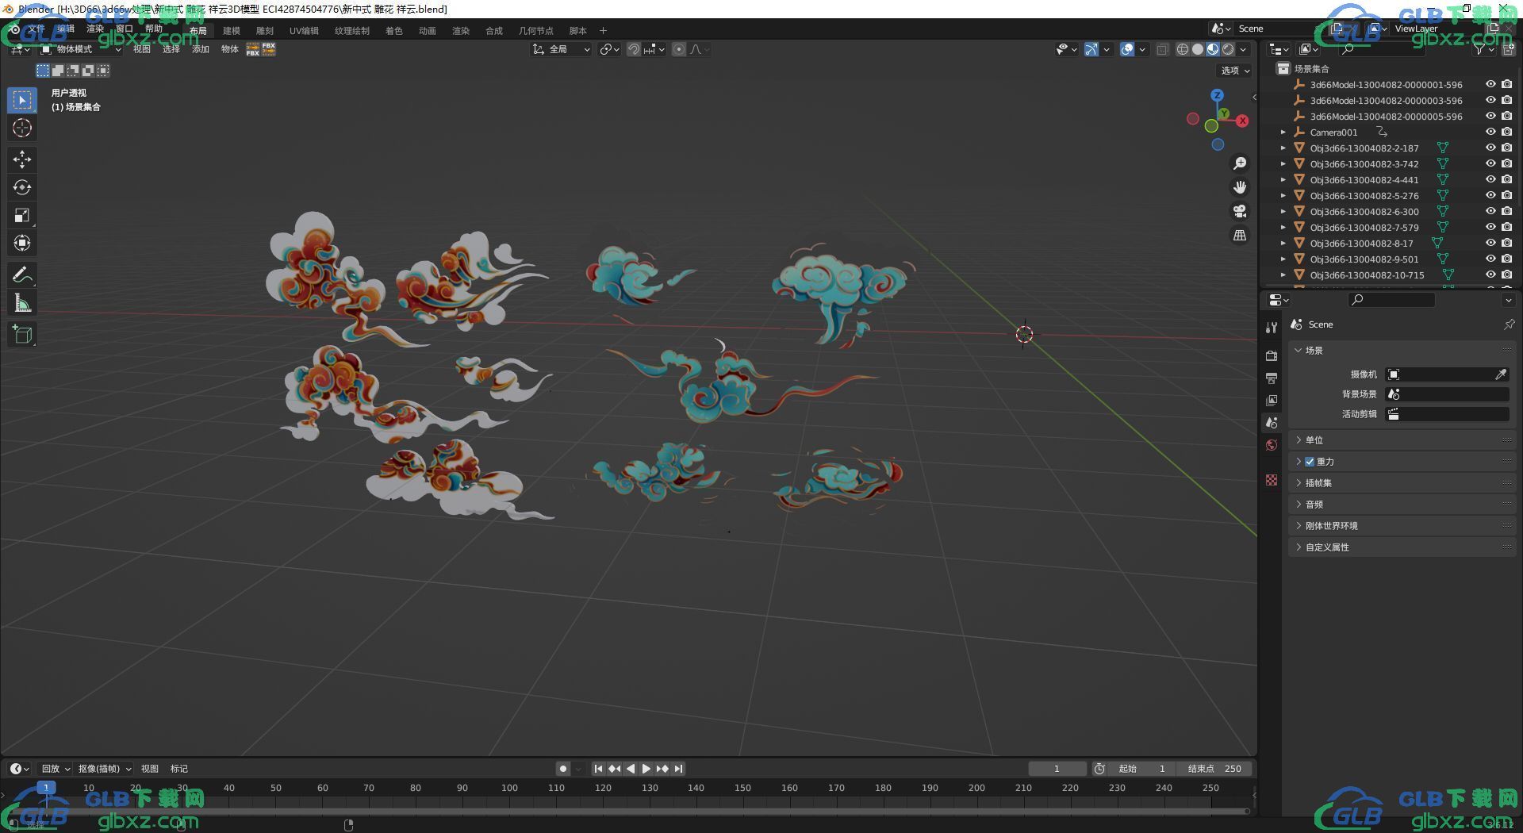This screenshot has height=833, width=1523.
Task: Open the World properties tab
Action: coord(1272,444)
